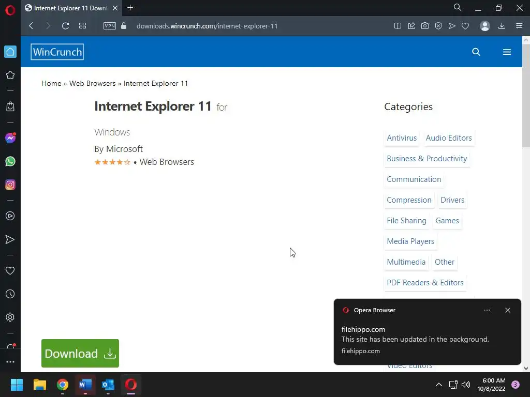The width and height of the screenshot is (530, 397).
Task: Open sidebar Settings gear
Action: click(x=10, y=317)
